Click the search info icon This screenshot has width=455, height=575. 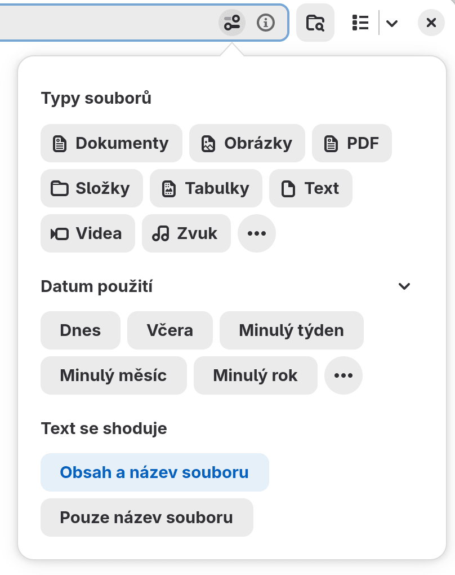(266, 23)
